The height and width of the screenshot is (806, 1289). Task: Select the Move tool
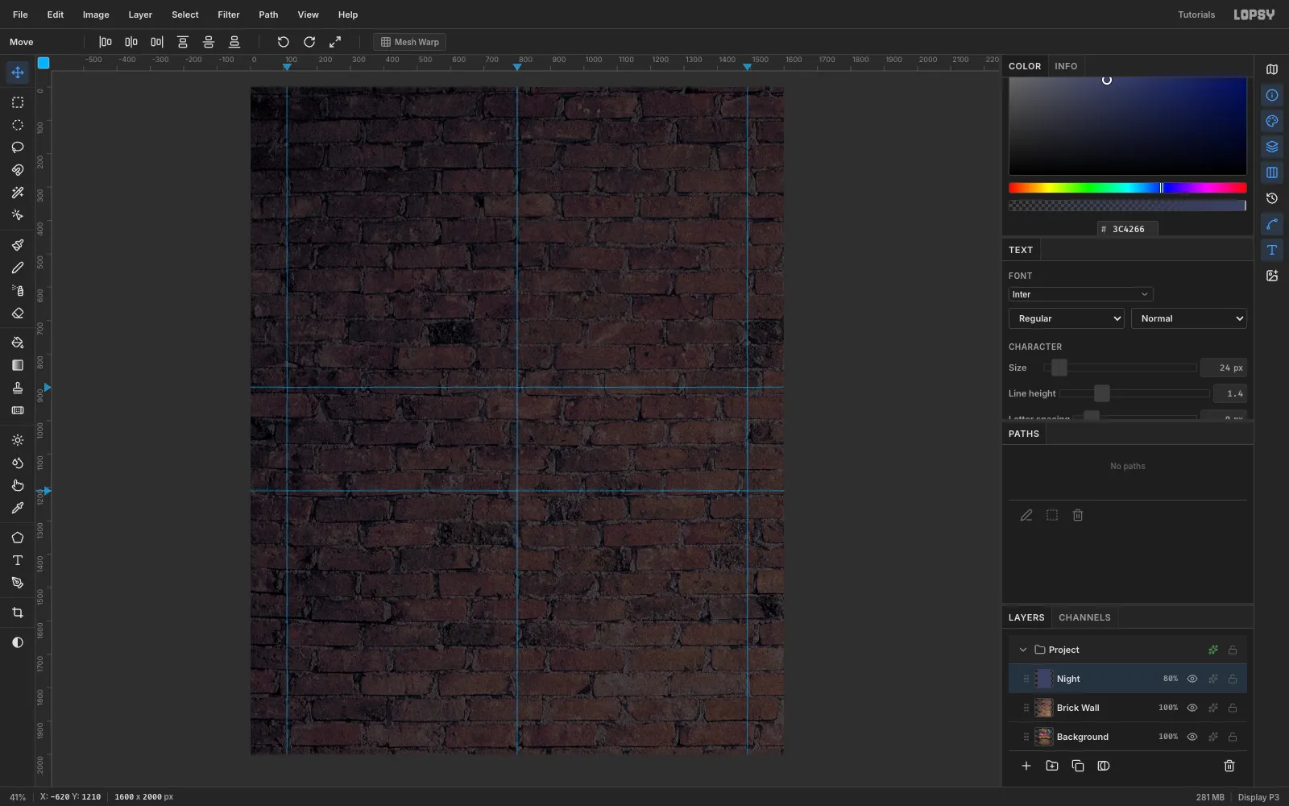18,73
